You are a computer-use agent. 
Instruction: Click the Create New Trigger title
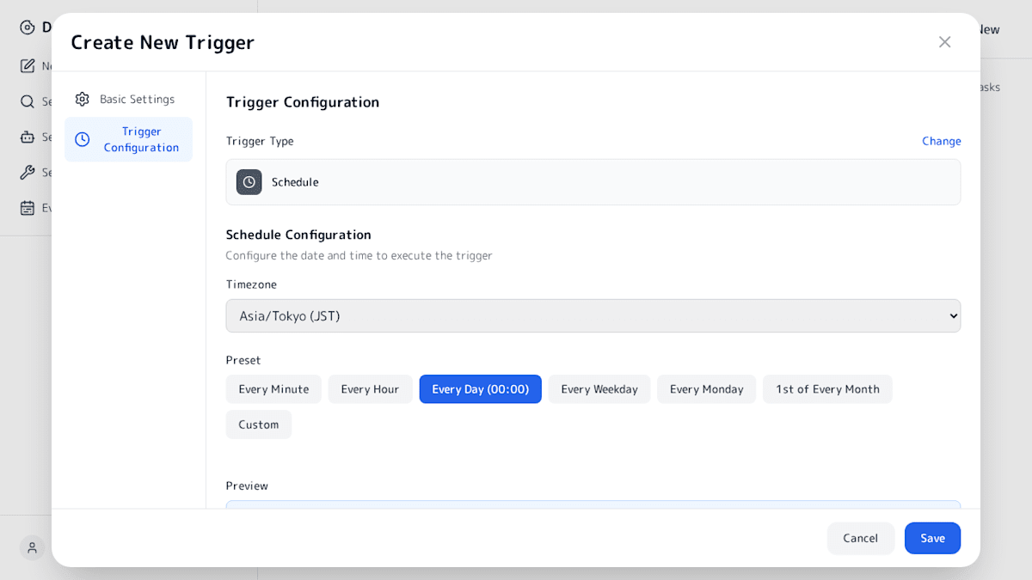click(163, 42)
